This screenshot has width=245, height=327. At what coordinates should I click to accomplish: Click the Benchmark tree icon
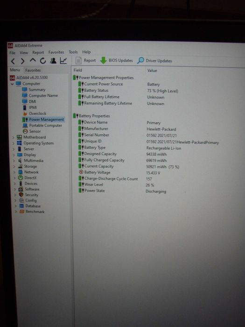click(x=22, y=212)
